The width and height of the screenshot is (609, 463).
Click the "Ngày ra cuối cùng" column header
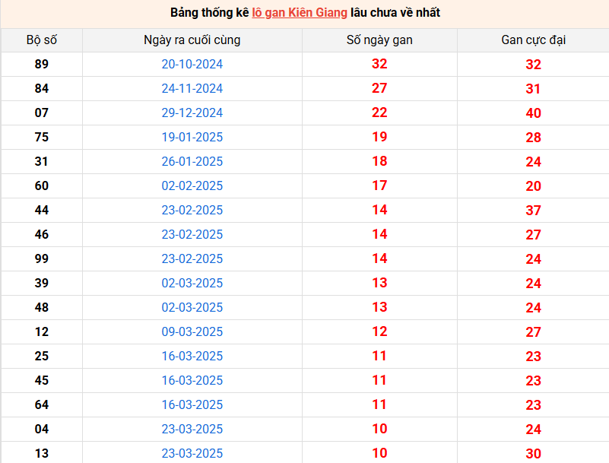click(x=192, y=40)
